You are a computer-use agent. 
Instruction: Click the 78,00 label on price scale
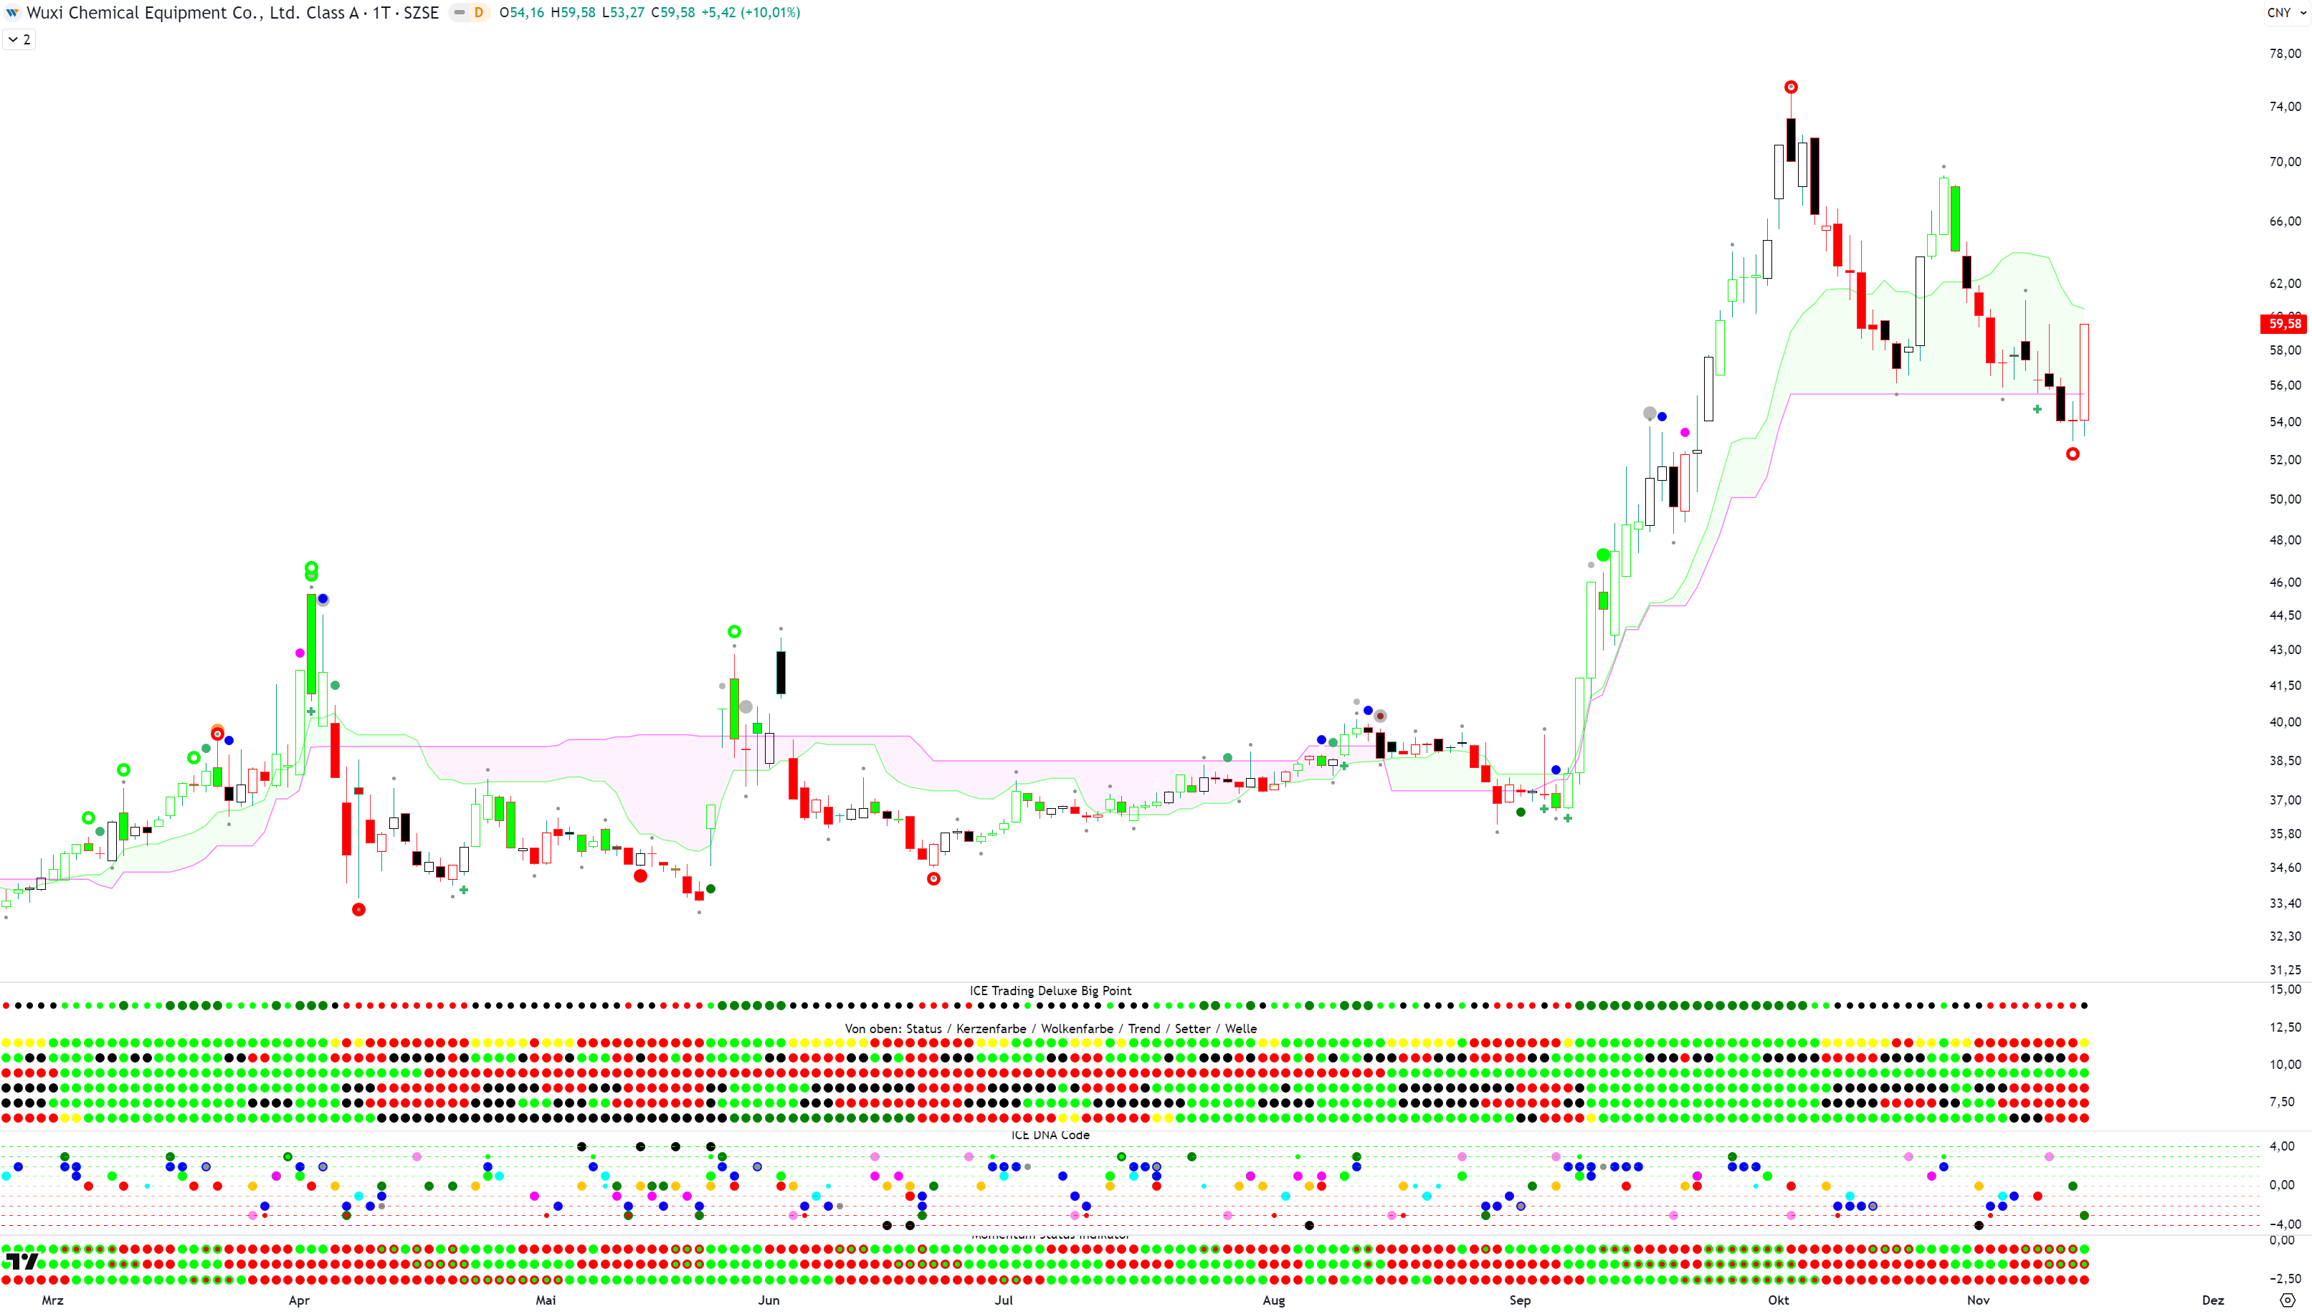[2284, 54]
